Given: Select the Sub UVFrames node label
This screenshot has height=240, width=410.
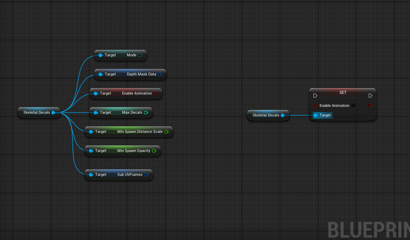Looking at the screenshot, I should [130, 175].
